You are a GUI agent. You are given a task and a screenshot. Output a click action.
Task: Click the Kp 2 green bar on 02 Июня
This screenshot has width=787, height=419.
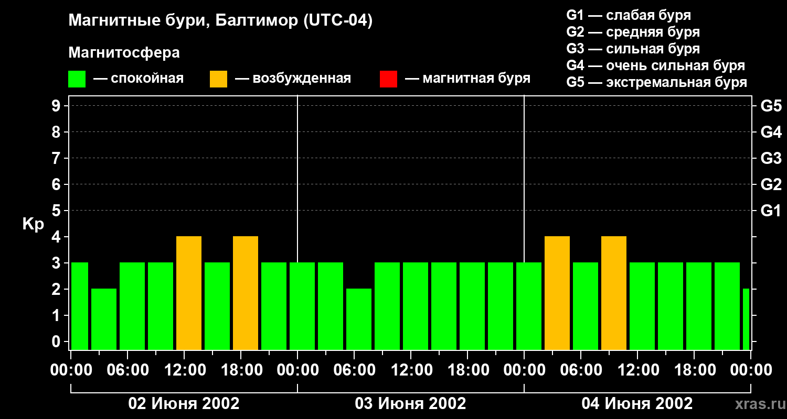click(104, 319)
